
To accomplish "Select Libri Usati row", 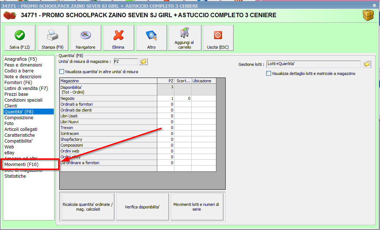I will (x=108, y=116).
